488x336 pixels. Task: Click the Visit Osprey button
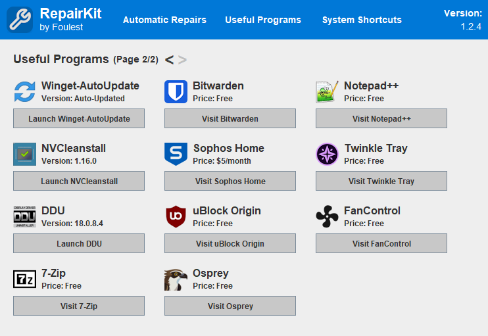(230, 306)
